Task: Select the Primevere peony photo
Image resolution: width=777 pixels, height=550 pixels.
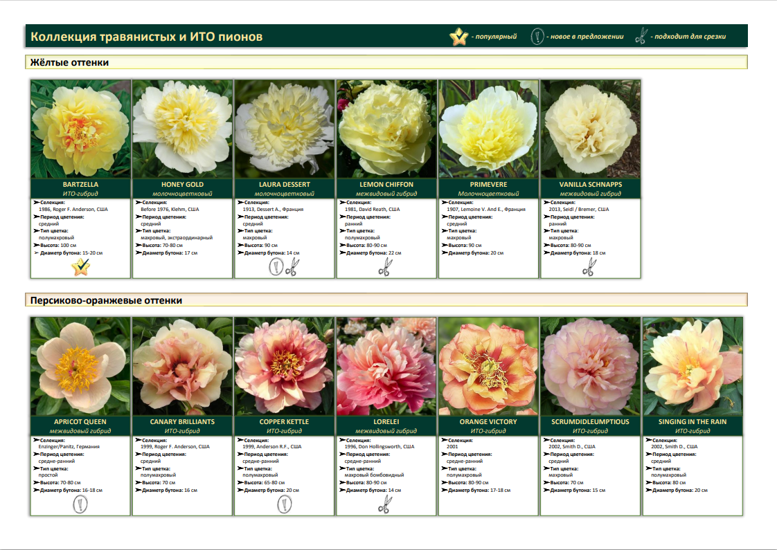Action: (x=488, y=129)
